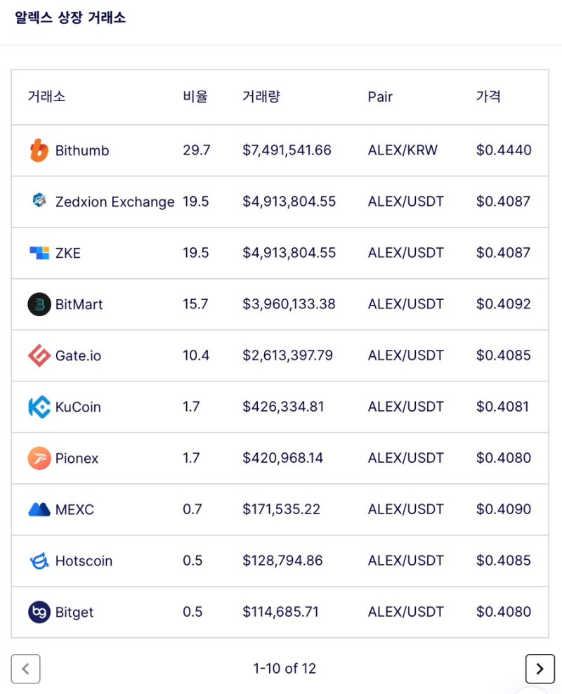Click the Gate.io logo icon
This screenshot has width=562, height=694.
click(39, 355)
